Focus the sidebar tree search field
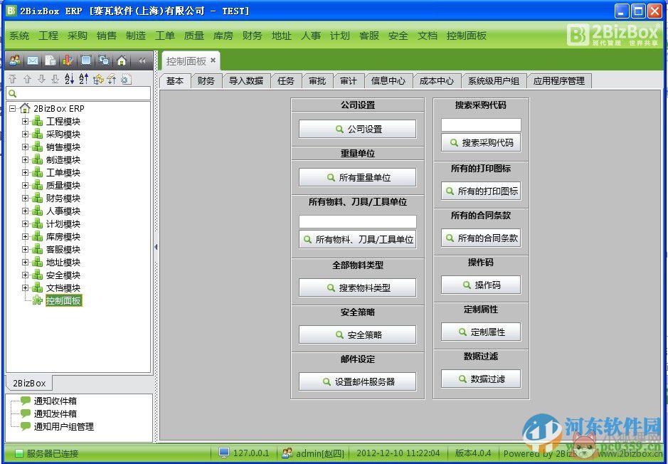The width and height of the screenshot is (668, 464). click(78, 93)
